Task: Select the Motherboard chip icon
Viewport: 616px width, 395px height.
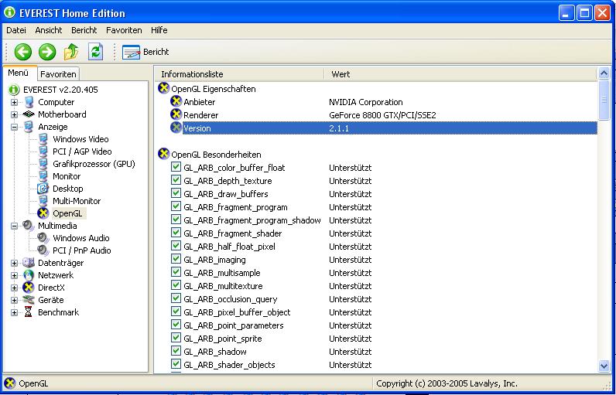Action: [x=29, y=114]
